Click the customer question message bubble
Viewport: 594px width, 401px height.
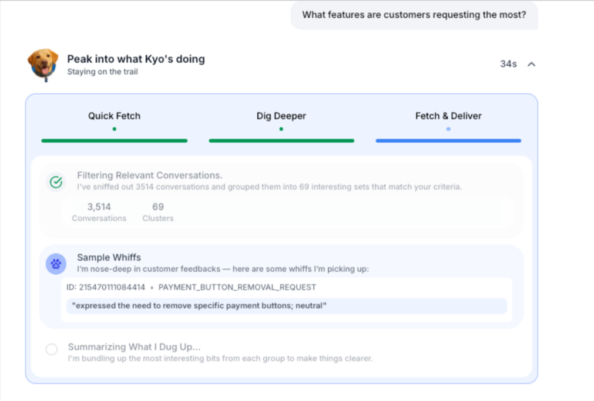414,15
